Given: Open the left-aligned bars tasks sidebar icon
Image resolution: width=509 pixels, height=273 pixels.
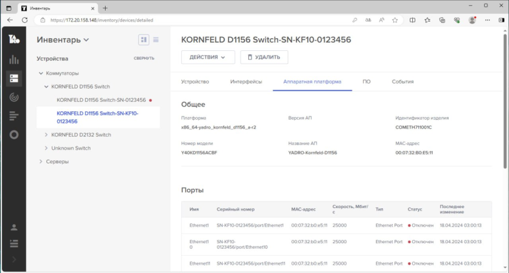Looking at the screenshot, I should (x=14, y=116).
